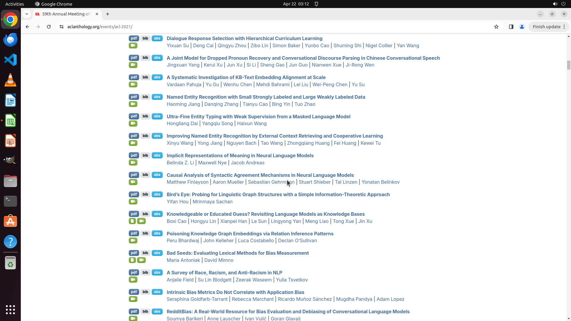Select the 59th Annual Meeting tab
This screenshot has height=321, width=571.
point(66,14)
